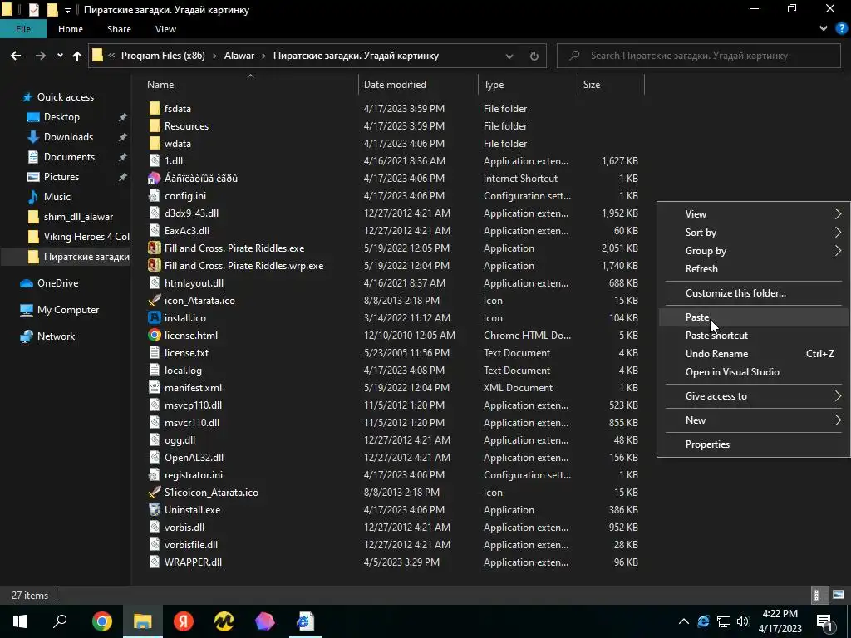
Task: Expand the ribbon with the chevron
Action: [x=824, y=28]
